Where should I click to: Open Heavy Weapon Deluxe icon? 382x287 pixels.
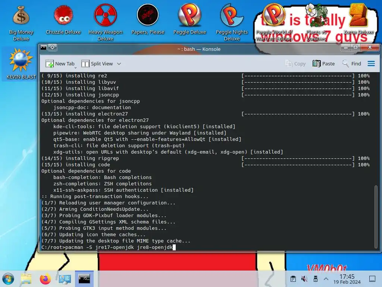pyautogui.click(x=105, y=22)
